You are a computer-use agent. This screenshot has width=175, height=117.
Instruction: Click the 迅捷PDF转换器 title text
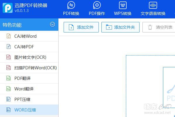tap(31, 5)
